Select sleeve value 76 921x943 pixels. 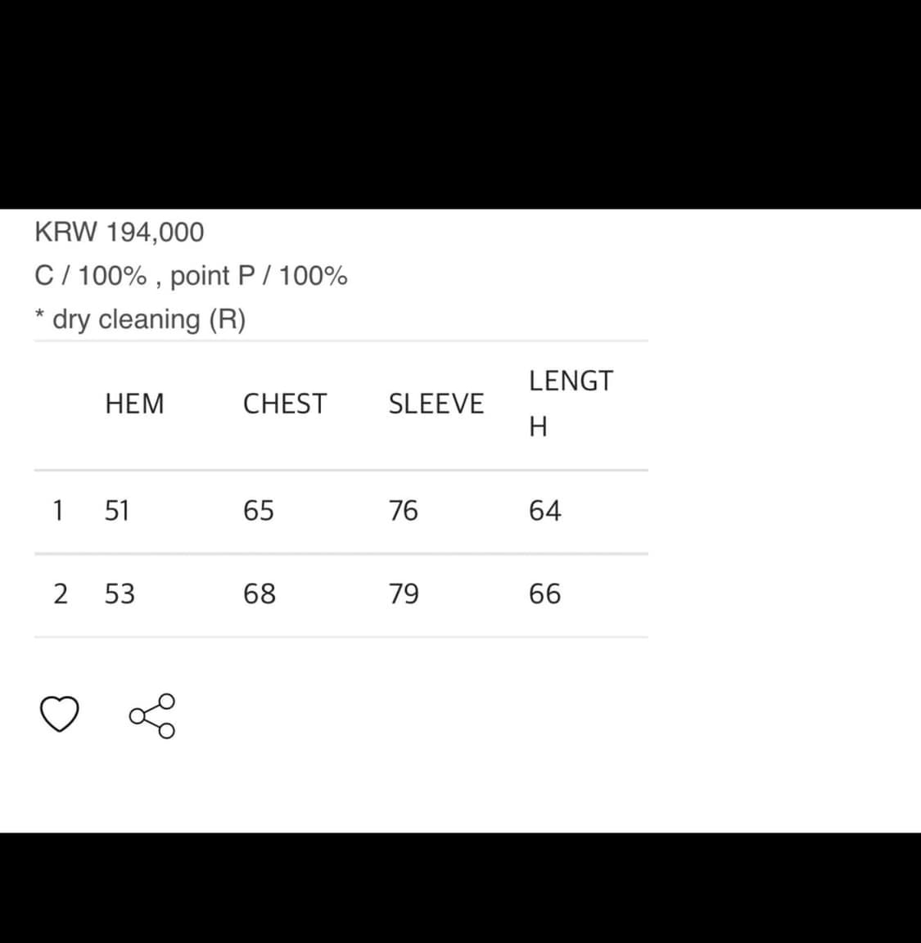[403, 511]
